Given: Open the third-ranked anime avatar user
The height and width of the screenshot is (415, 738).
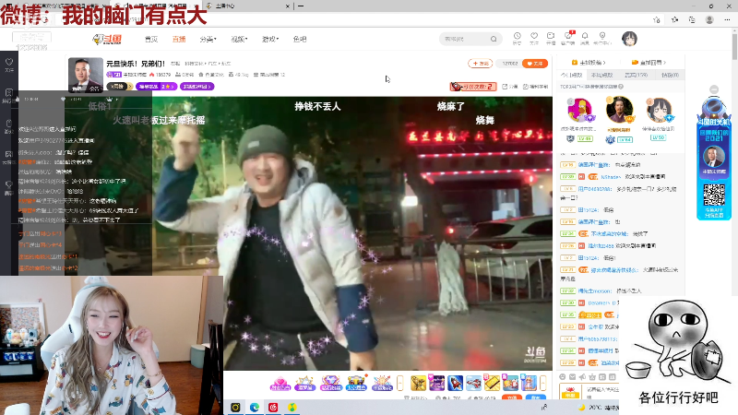Looking at the screenshot, I should tap(659, 111).
